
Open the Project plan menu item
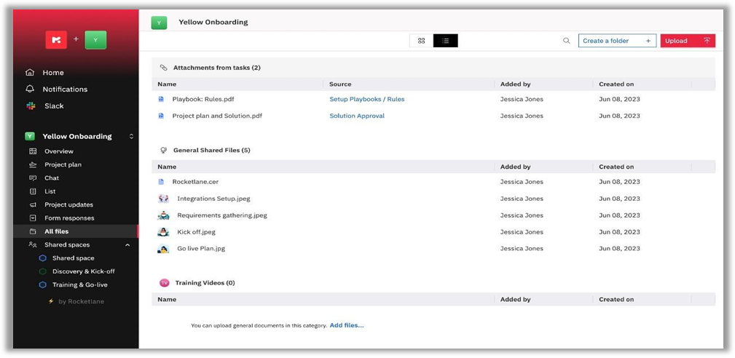63,164
